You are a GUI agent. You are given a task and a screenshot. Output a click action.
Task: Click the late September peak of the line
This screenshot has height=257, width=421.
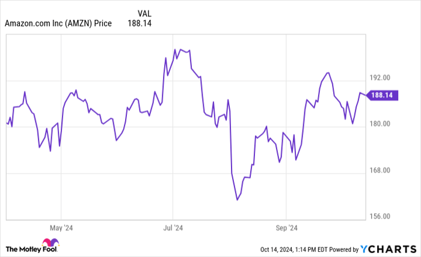pyautogui.click(x=328, y=73)
